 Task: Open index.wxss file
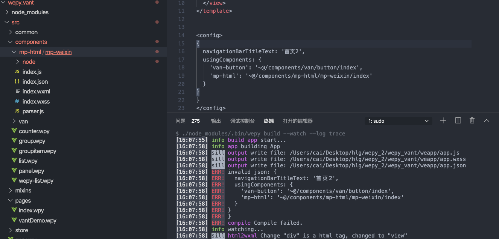(x=36, y=101)
